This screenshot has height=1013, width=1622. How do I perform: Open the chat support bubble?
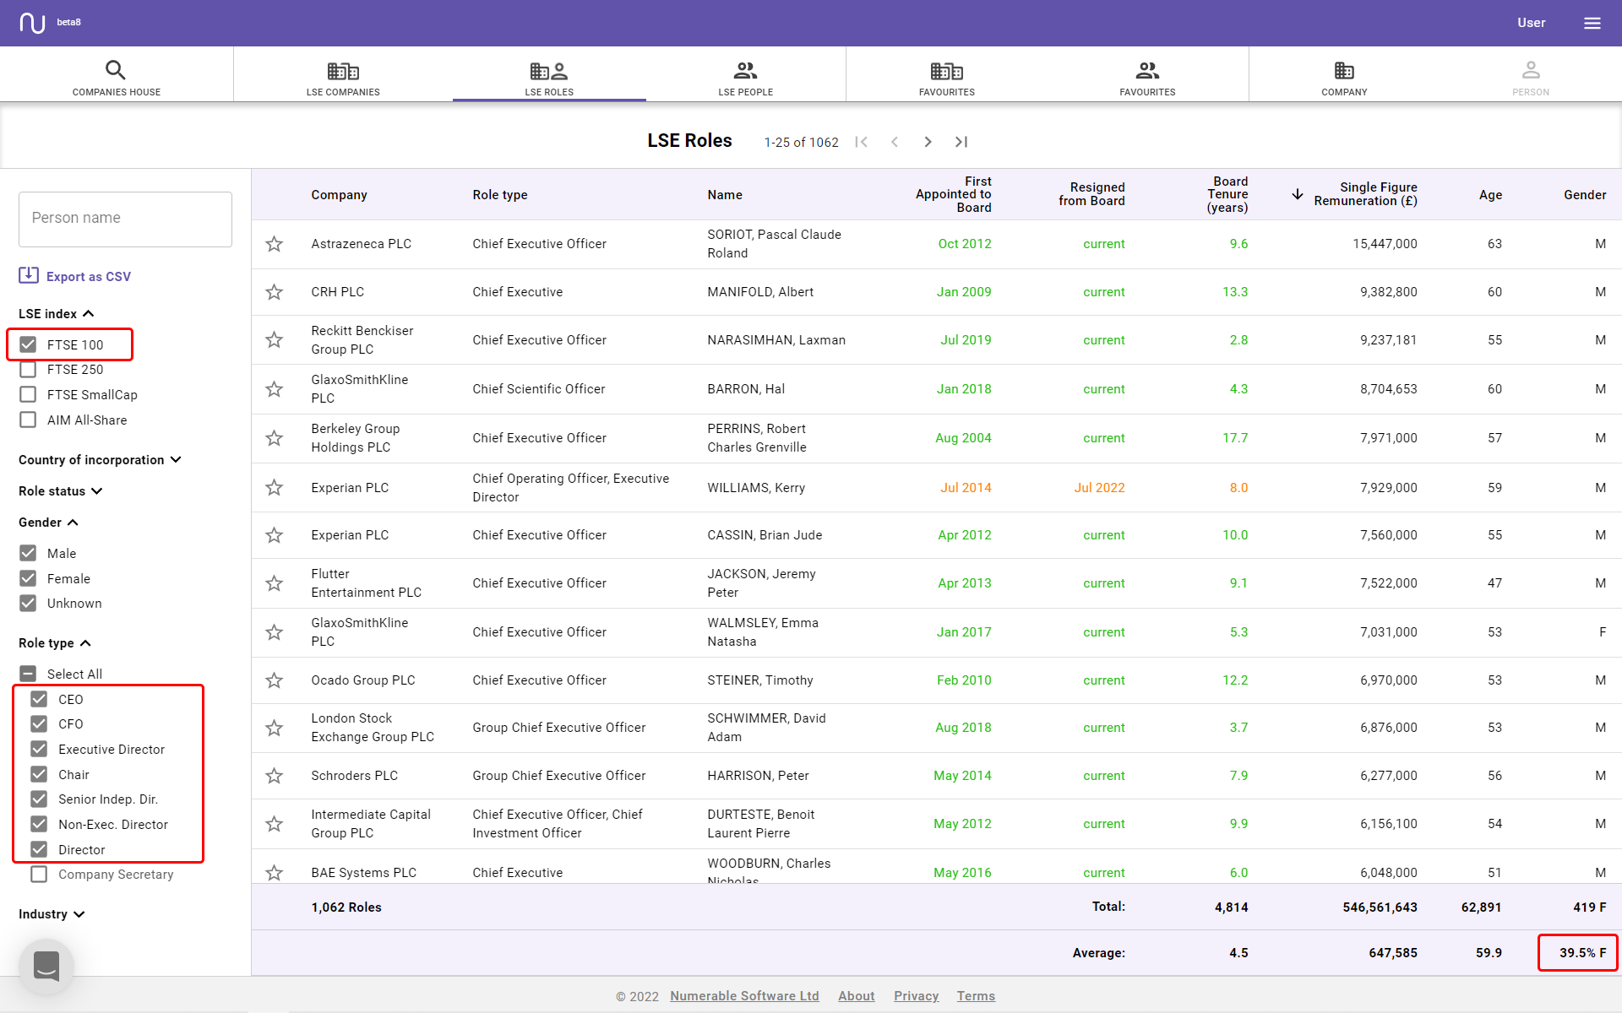point(46,967)
